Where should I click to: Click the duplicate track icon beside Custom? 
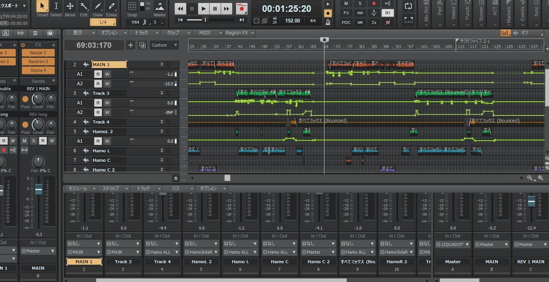142,45
